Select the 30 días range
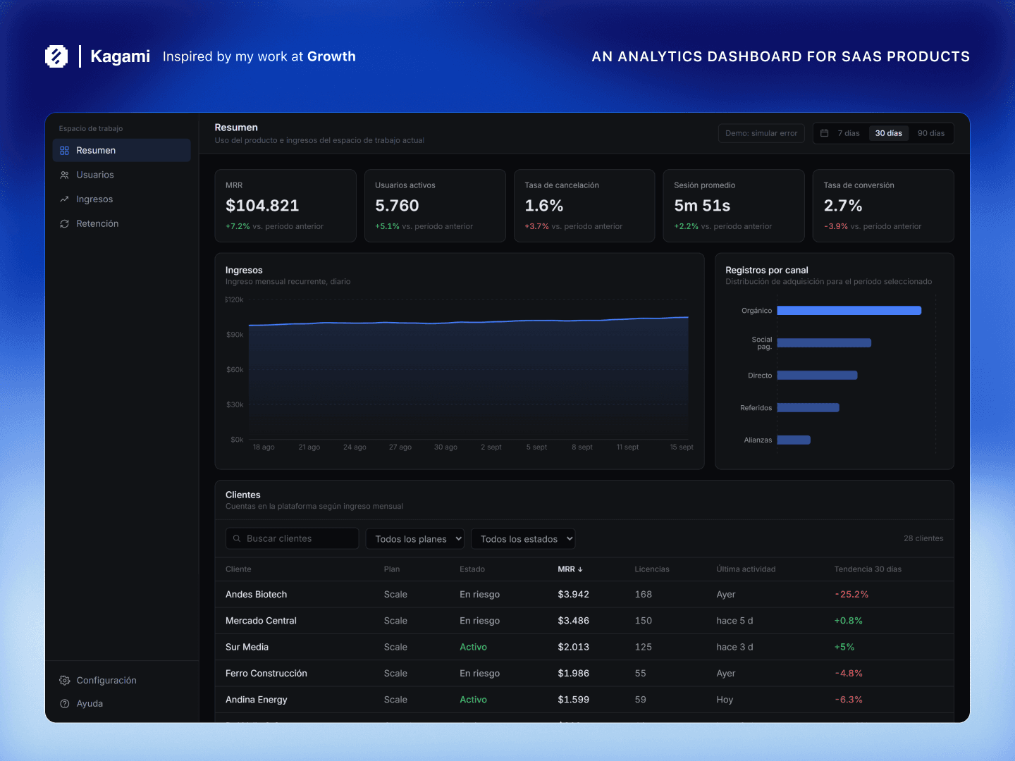1015x761 pixels. (x=888, y=133)
